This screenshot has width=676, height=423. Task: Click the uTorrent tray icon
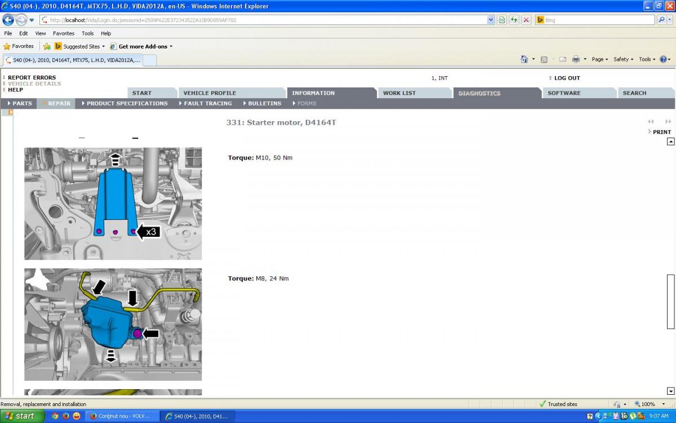point(633,416)
